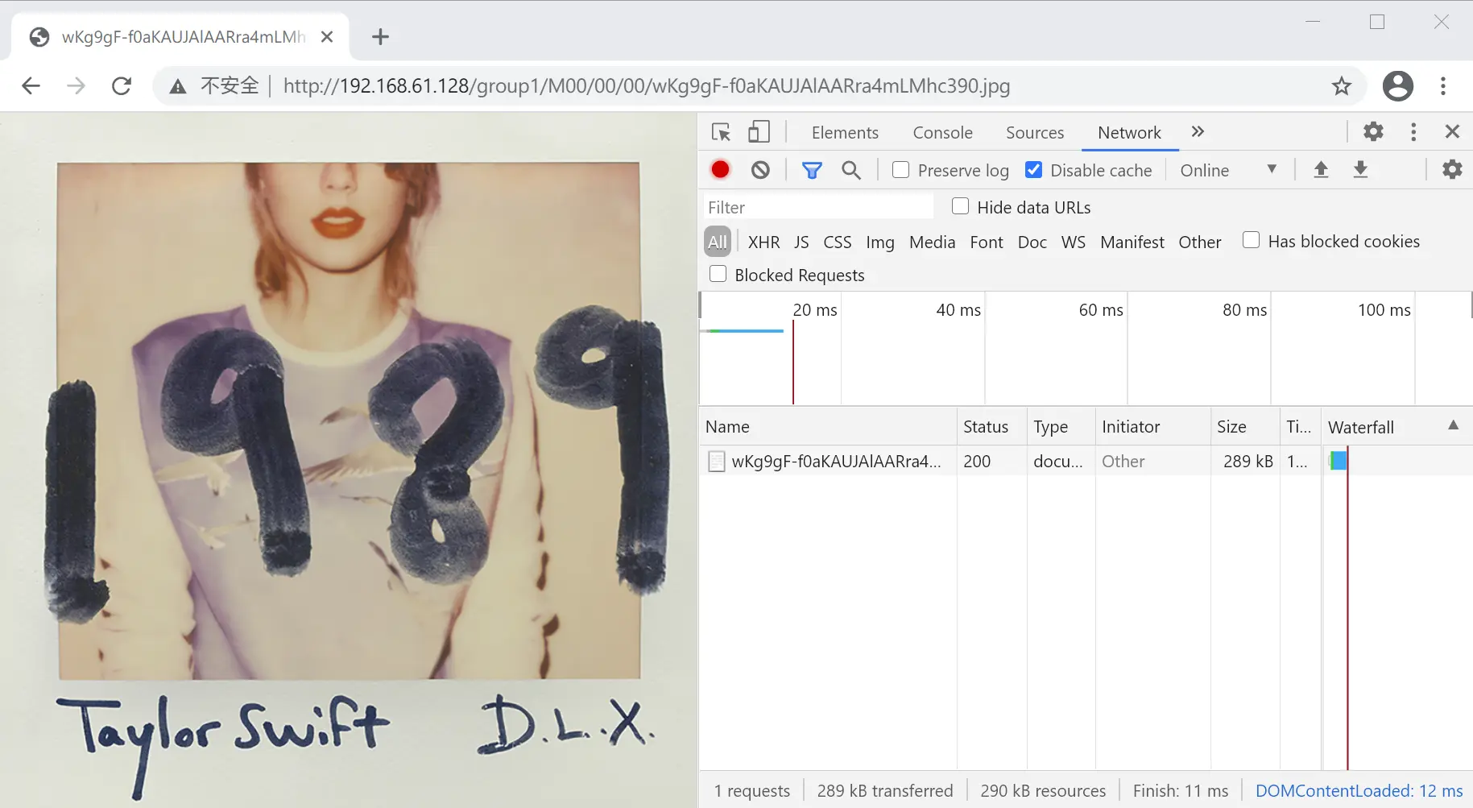Enable the Preserve log checkbox

901,170
